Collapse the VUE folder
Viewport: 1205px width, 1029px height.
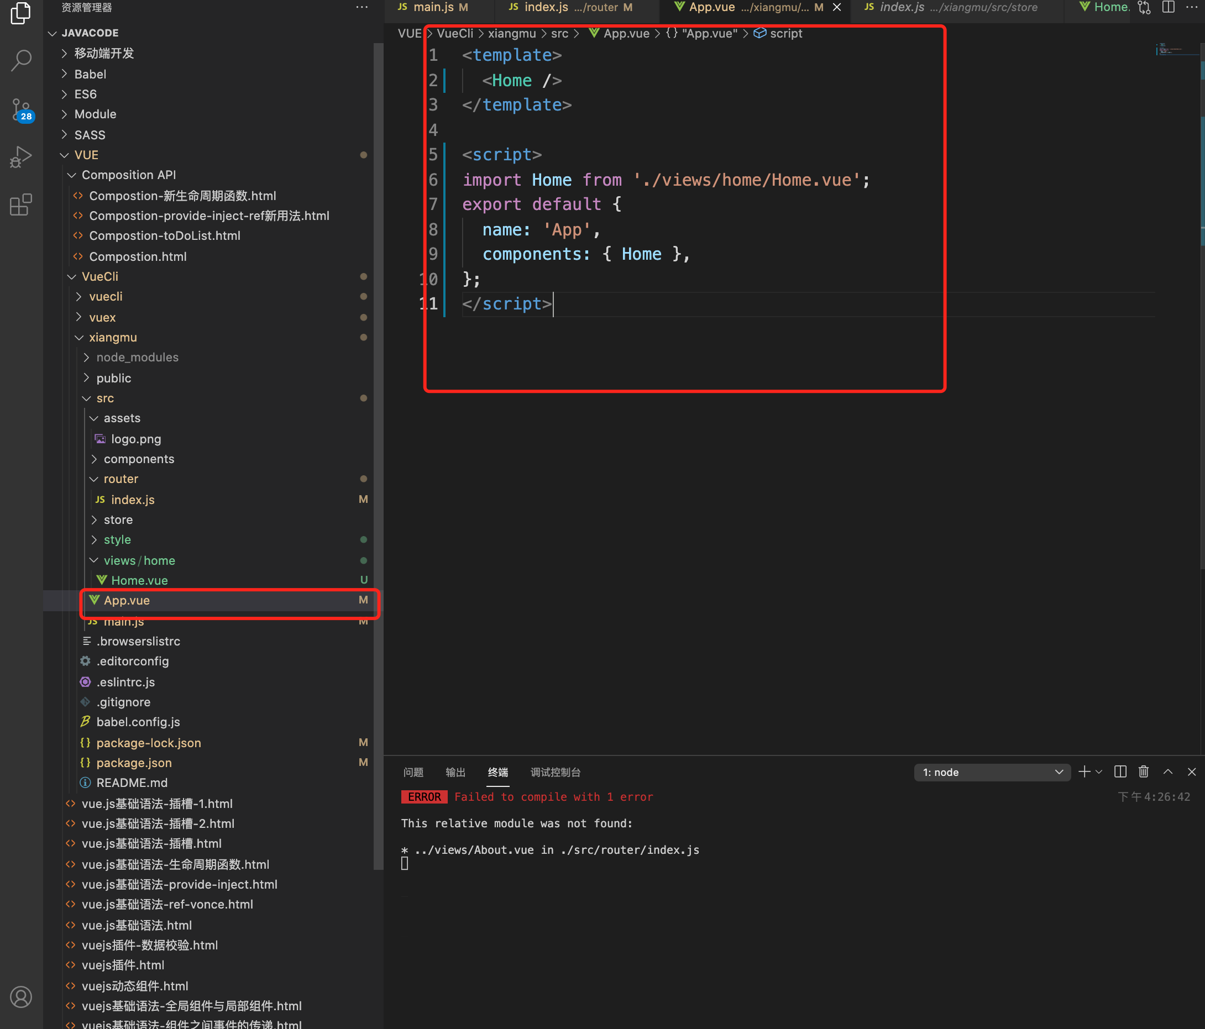[x=86, y=155]
